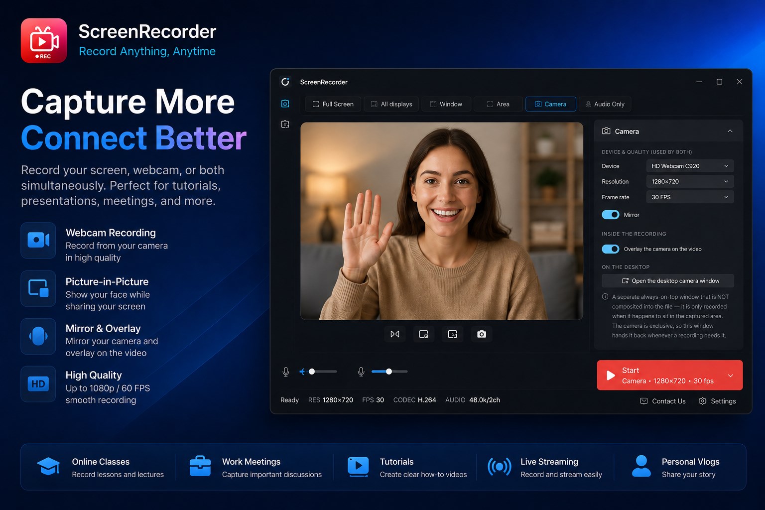This screenshot has width=765, height=510.
Task: Click the ON THE DESKTOP section label
Action: coord(626,267)
